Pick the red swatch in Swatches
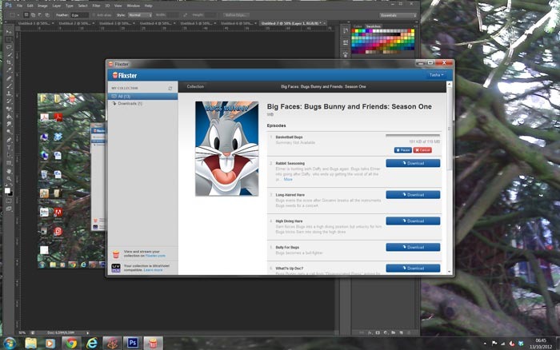The height and width of the screenshot is (350, 560). (x=354, y=31)
